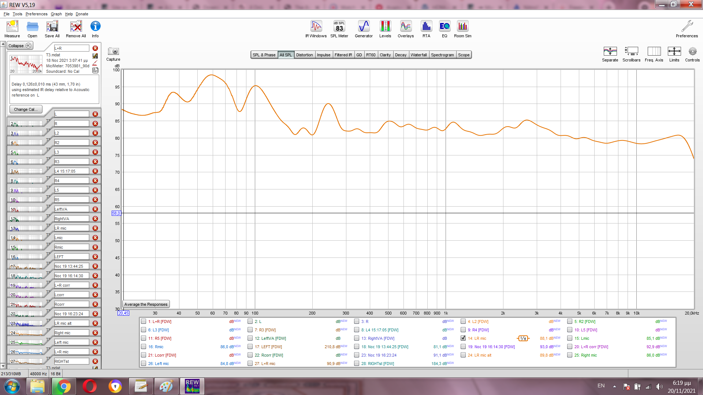This screenshot has width=703, height=395.
Task: Enable the 27: L+R mic trace
Action: [x=250, y=364]
